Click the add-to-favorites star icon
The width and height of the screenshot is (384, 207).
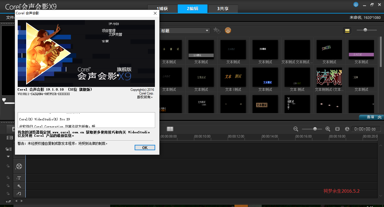click(x=217, y=30)
